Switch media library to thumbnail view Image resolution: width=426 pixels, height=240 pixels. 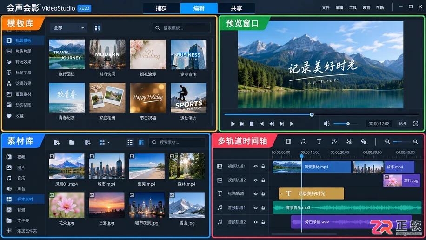(x=141, y=142)
